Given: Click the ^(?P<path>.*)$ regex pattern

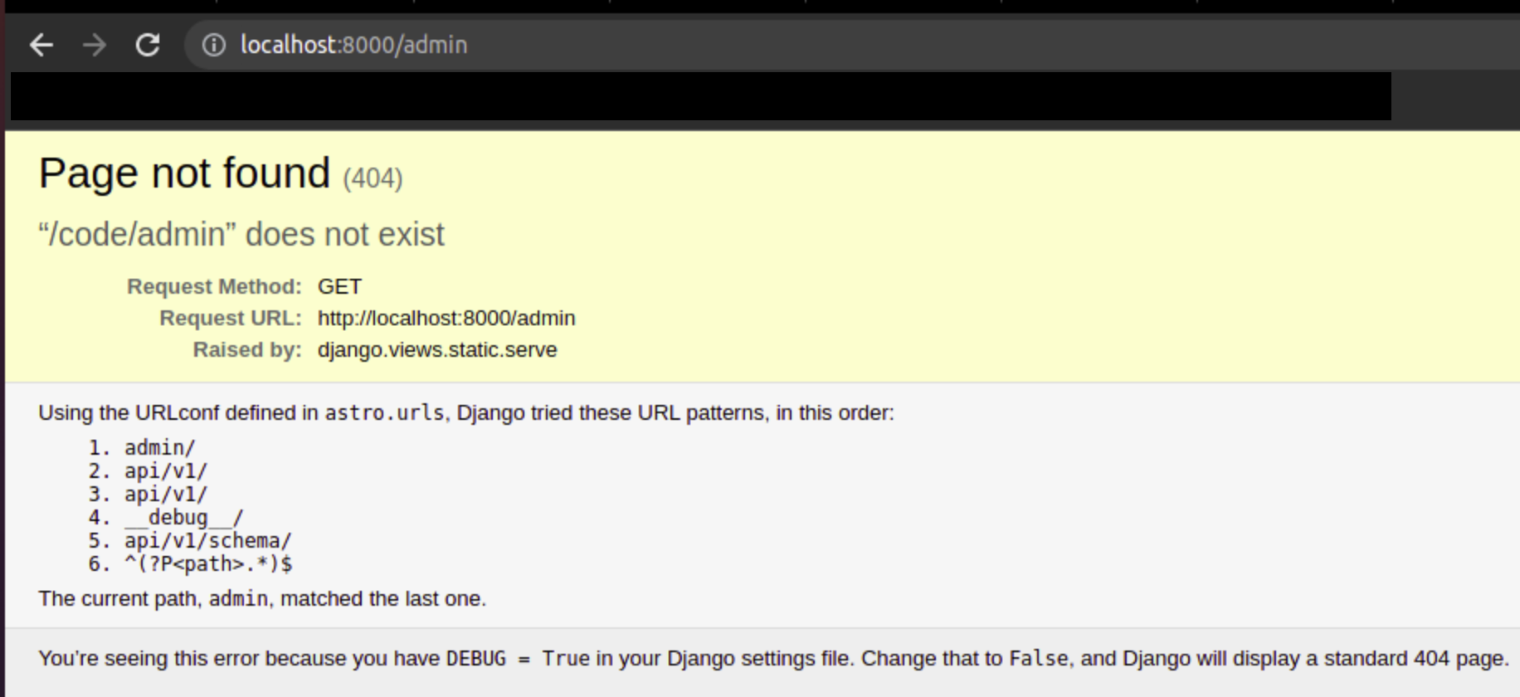Looking at the screenshot, I should coord(207,564).
